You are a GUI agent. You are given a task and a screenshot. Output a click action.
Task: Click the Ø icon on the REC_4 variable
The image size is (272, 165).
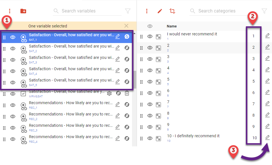[127, 138]
